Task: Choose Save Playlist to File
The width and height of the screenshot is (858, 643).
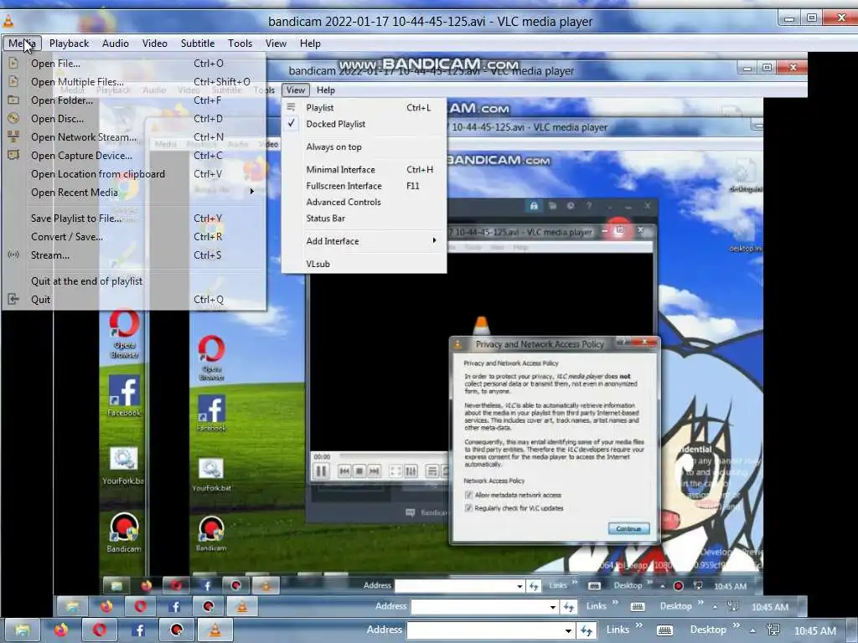Action: point(134,219)
